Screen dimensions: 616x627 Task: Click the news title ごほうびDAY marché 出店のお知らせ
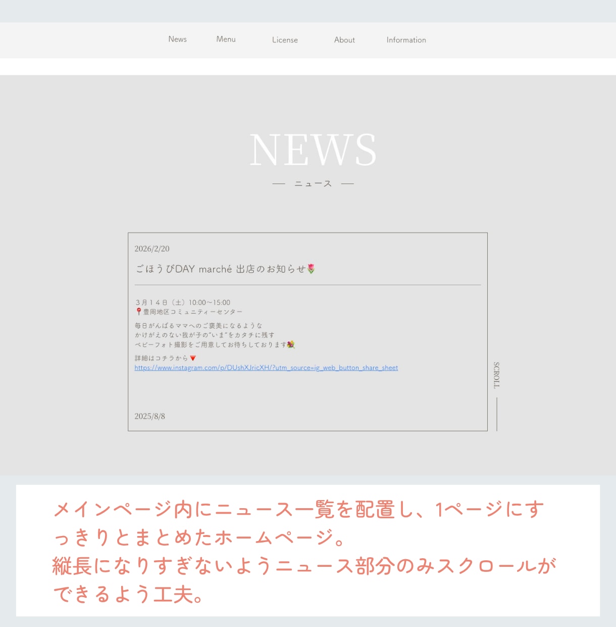point(220,269)
